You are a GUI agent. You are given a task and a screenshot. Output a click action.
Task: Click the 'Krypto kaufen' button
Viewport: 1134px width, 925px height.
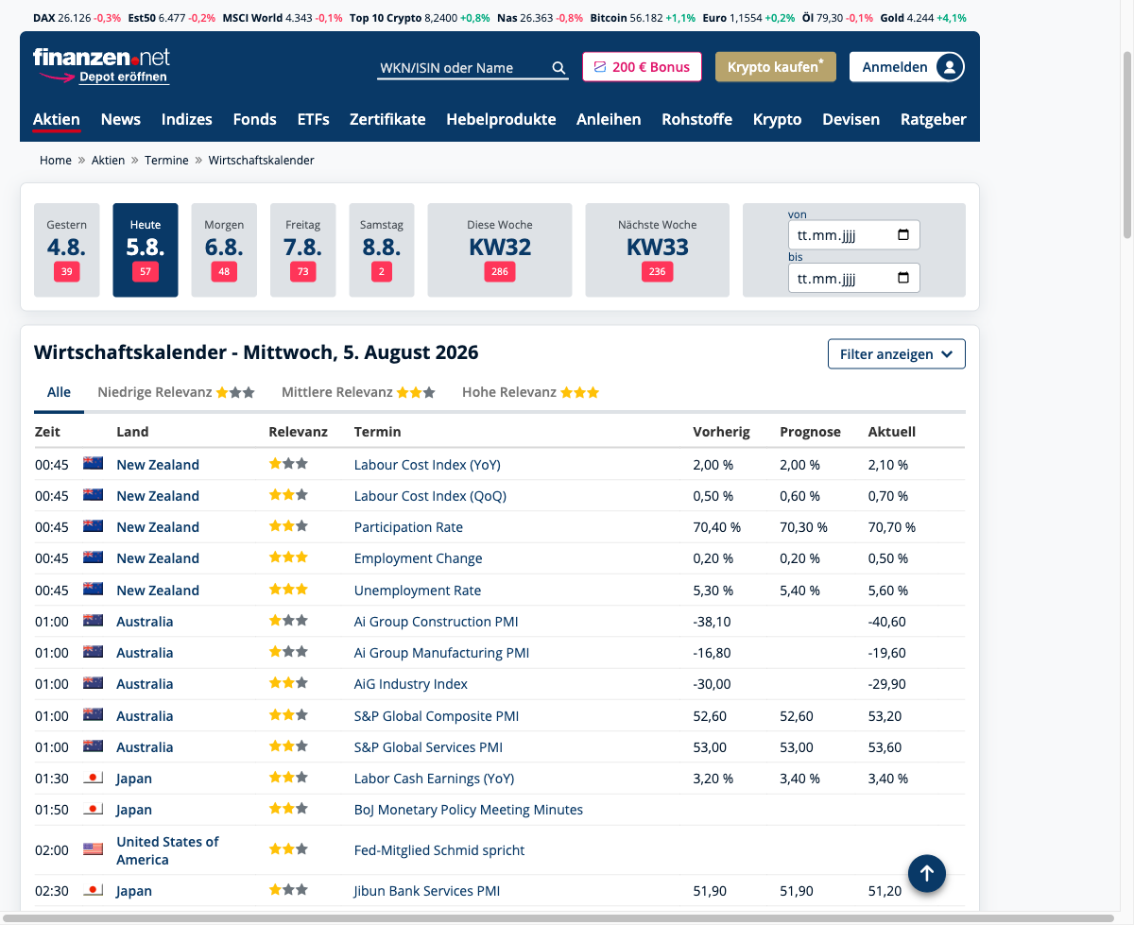pyautogui.click(x=776, y=67)
